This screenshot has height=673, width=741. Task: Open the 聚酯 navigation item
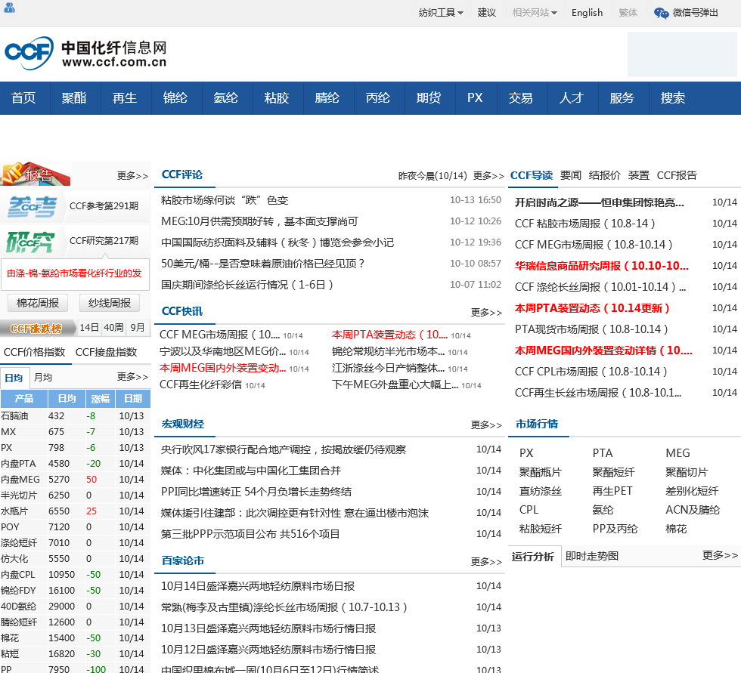(74, 97)
